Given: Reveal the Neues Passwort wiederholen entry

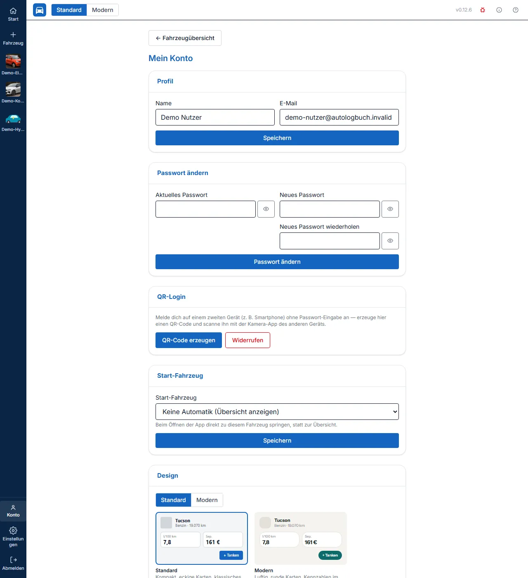Looking at the screenshot, I should (x=390, y=241).
